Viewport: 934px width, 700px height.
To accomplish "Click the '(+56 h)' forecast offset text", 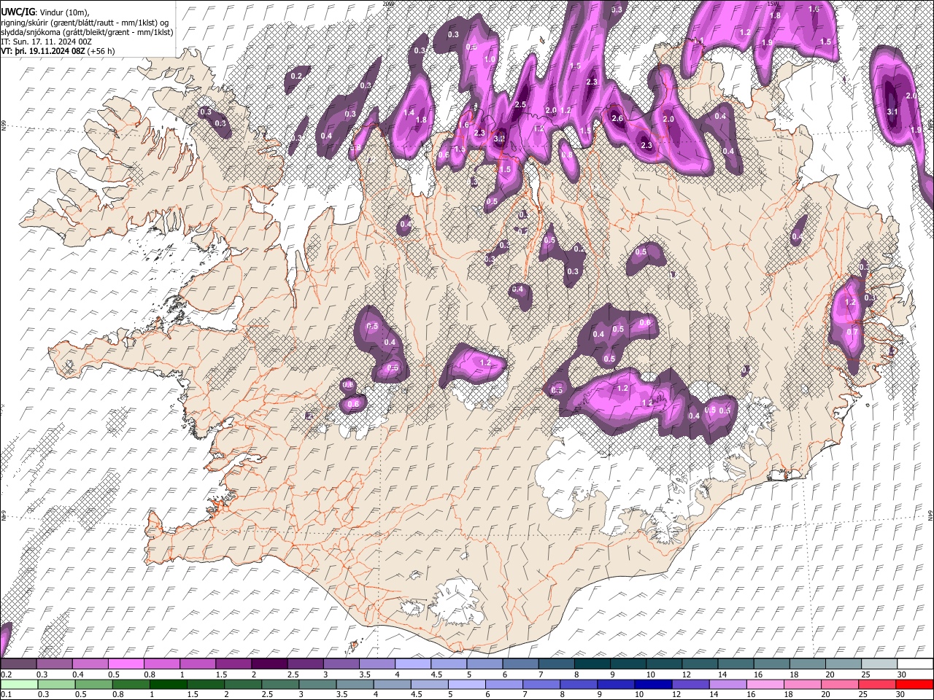I will click(x=101, y=52).
